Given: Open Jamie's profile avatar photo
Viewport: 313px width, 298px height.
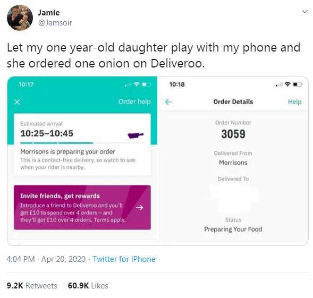Looking at the screenshot, I should pyautogui.click(x=20, y=18).
